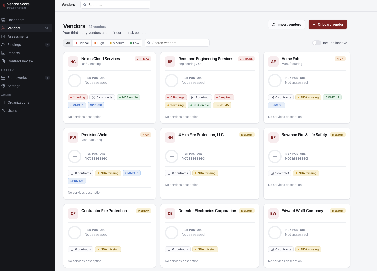Filter vendors by High risk
Image resolution: width=377 pixels, height=271 pixels.
coord(99,43)
